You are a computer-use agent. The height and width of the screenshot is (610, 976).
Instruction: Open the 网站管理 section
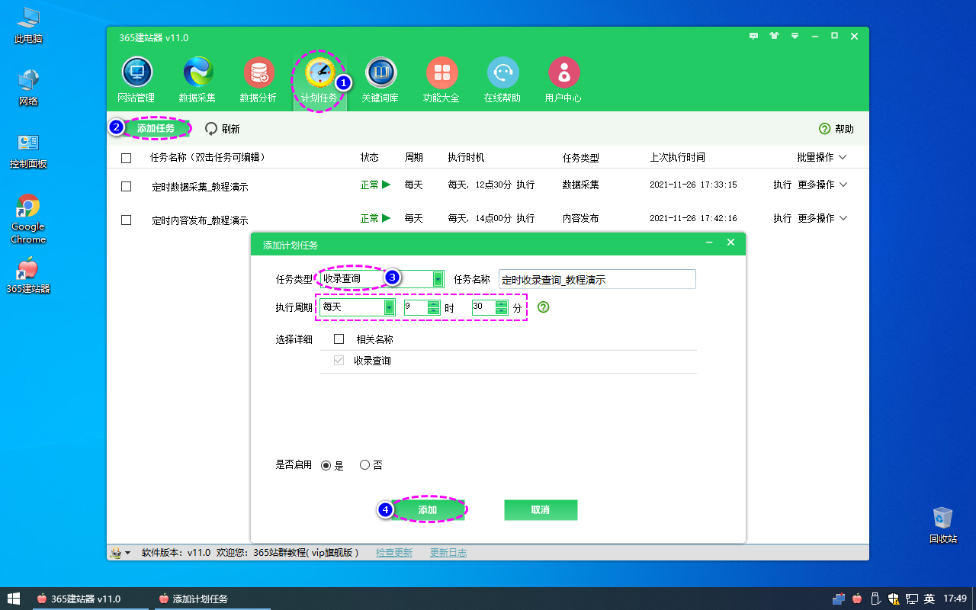pyautogui.click(x=136, y=80)
